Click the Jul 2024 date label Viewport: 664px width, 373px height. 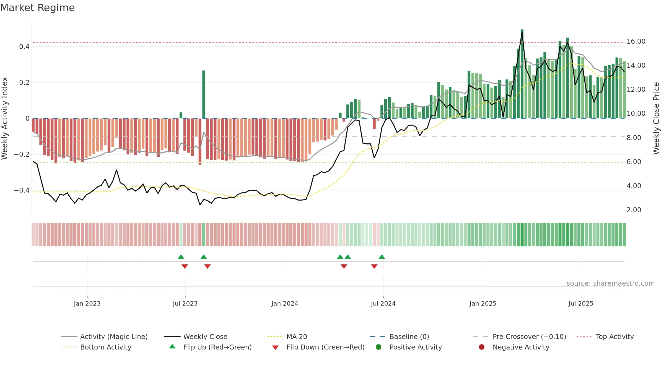click(383, 303)
